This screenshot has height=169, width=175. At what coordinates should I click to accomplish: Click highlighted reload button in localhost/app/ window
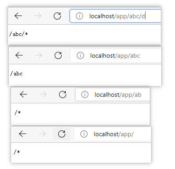coord(62,134)
